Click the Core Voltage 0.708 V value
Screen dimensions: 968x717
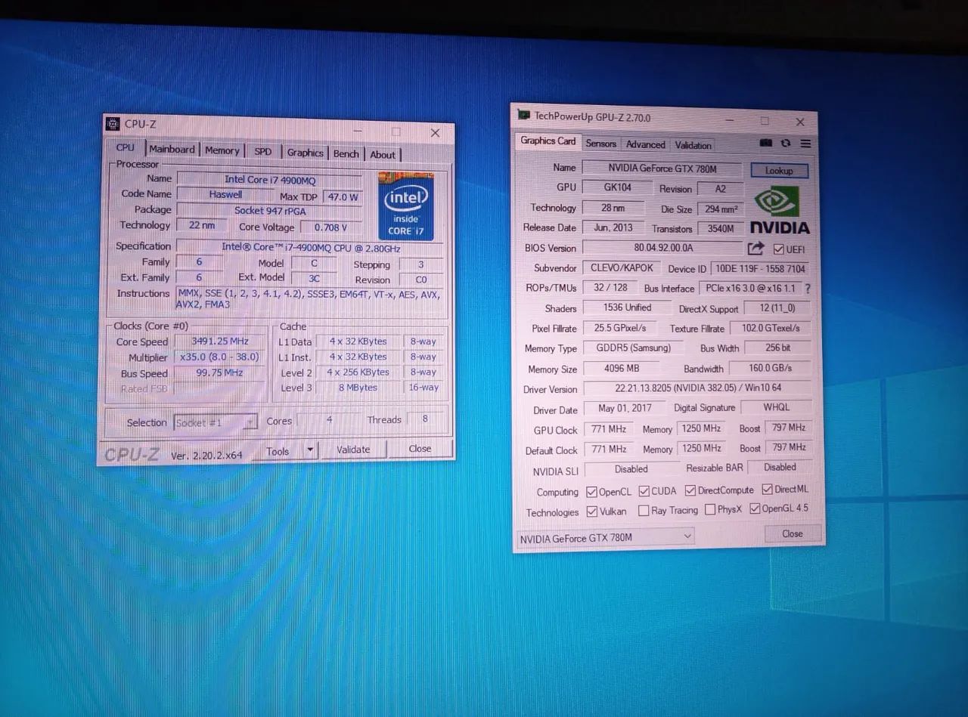tap(331, 227)
